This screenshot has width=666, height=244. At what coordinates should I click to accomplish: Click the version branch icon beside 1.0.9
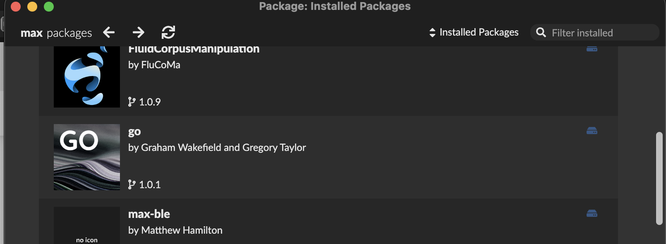coord(132,102)
